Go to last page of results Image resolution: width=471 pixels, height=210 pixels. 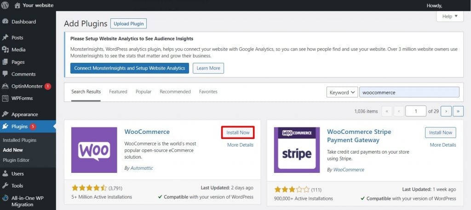[x=458, y=111]
